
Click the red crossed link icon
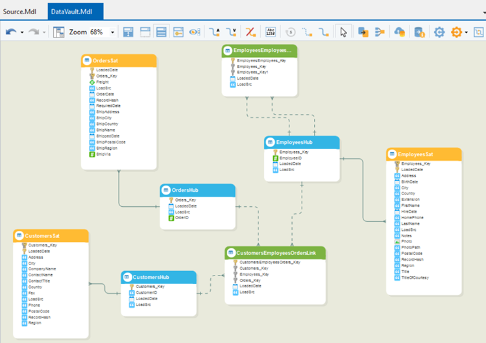(250, 32)
